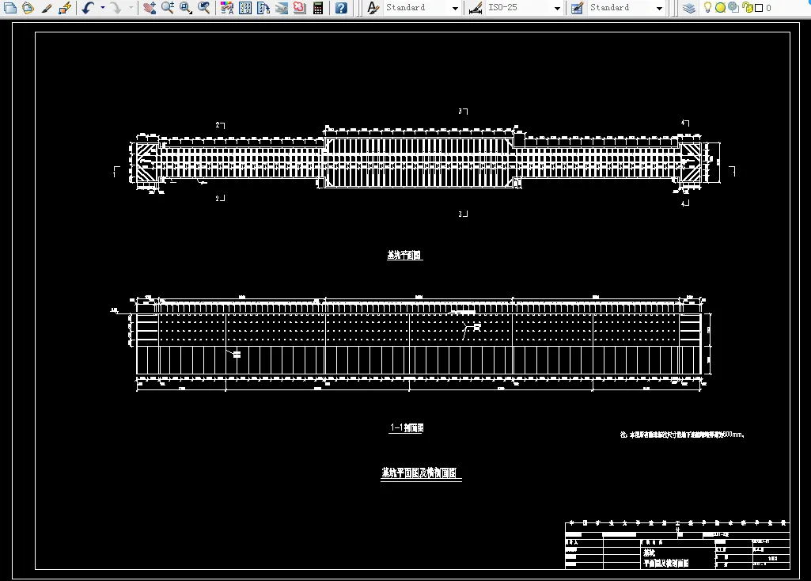Toggle the layer lock padlock
Image resolution: width=811 pixels, height=581 pixels.
(747, 7)
